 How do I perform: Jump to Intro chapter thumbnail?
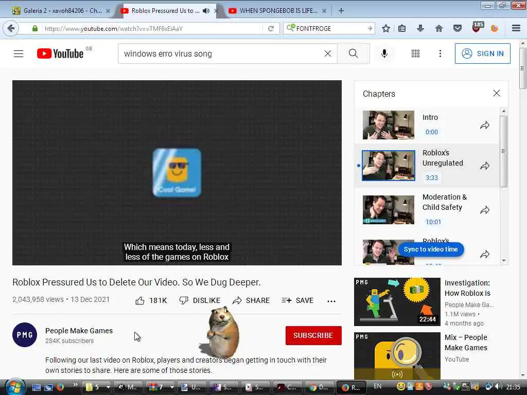coord(388,125)
